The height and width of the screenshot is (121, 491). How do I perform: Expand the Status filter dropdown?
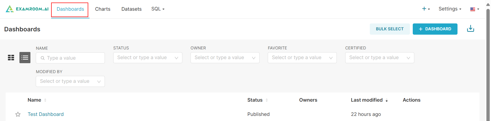148,58
